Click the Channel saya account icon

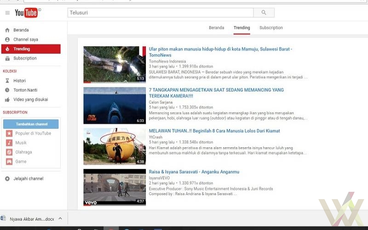[7, 40]
